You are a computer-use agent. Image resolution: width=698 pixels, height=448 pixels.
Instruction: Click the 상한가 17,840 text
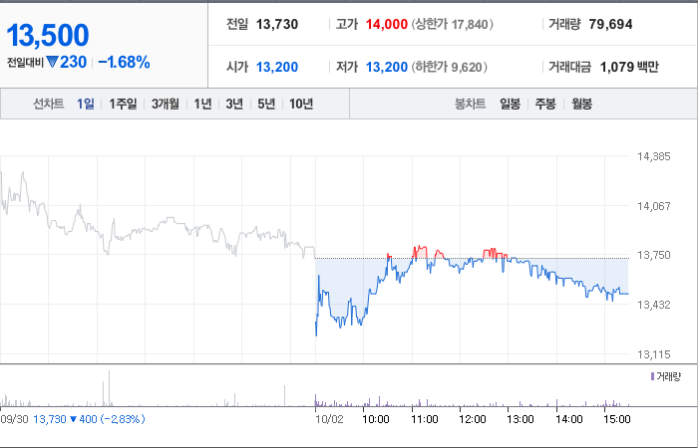453,24
